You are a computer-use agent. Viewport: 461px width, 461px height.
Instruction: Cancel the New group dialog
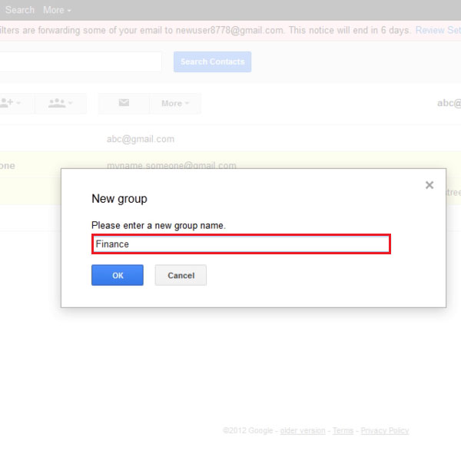(x=181, y=275)
